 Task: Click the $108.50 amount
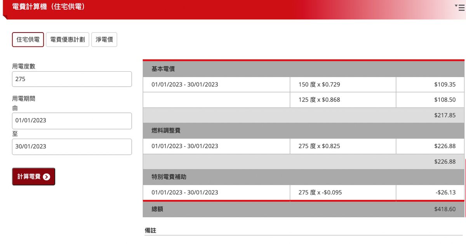[445, 100]
